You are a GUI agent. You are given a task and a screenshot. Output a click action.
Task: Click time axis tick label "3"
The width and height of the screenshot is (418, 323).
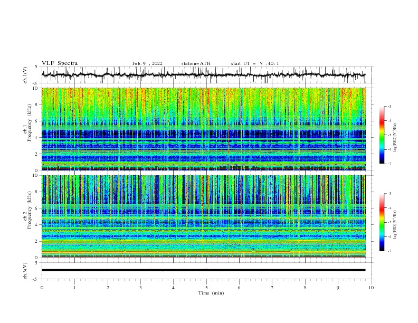[140, 288]
